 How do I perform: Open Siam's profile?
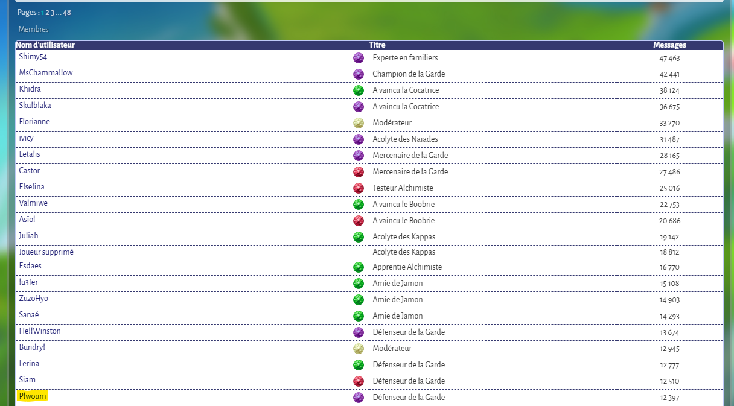pyautogui.click(x=27, y=380)
